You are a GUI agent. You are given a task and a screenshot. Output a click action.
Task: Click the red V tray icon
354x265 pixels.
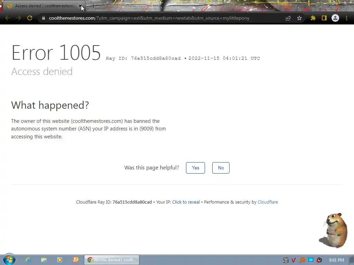click(x=294, y=260)
